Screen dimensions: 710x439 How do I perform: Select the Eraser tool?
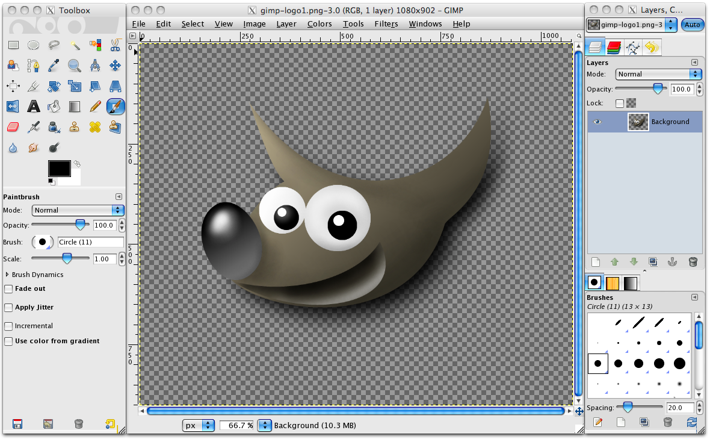[13, 127]
